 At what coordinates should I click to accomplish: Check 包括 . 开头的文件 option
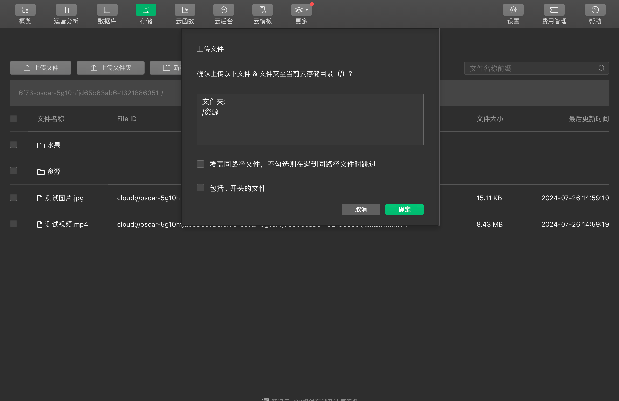pos(200,188)
